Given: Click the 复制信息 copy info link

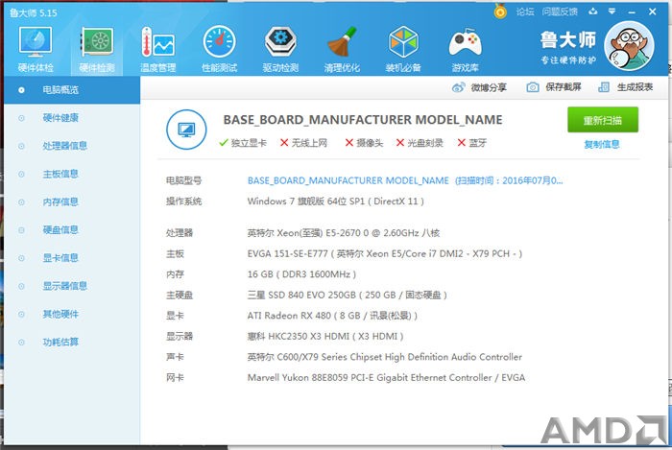Looking at the screenshot, I should [602, 144].
